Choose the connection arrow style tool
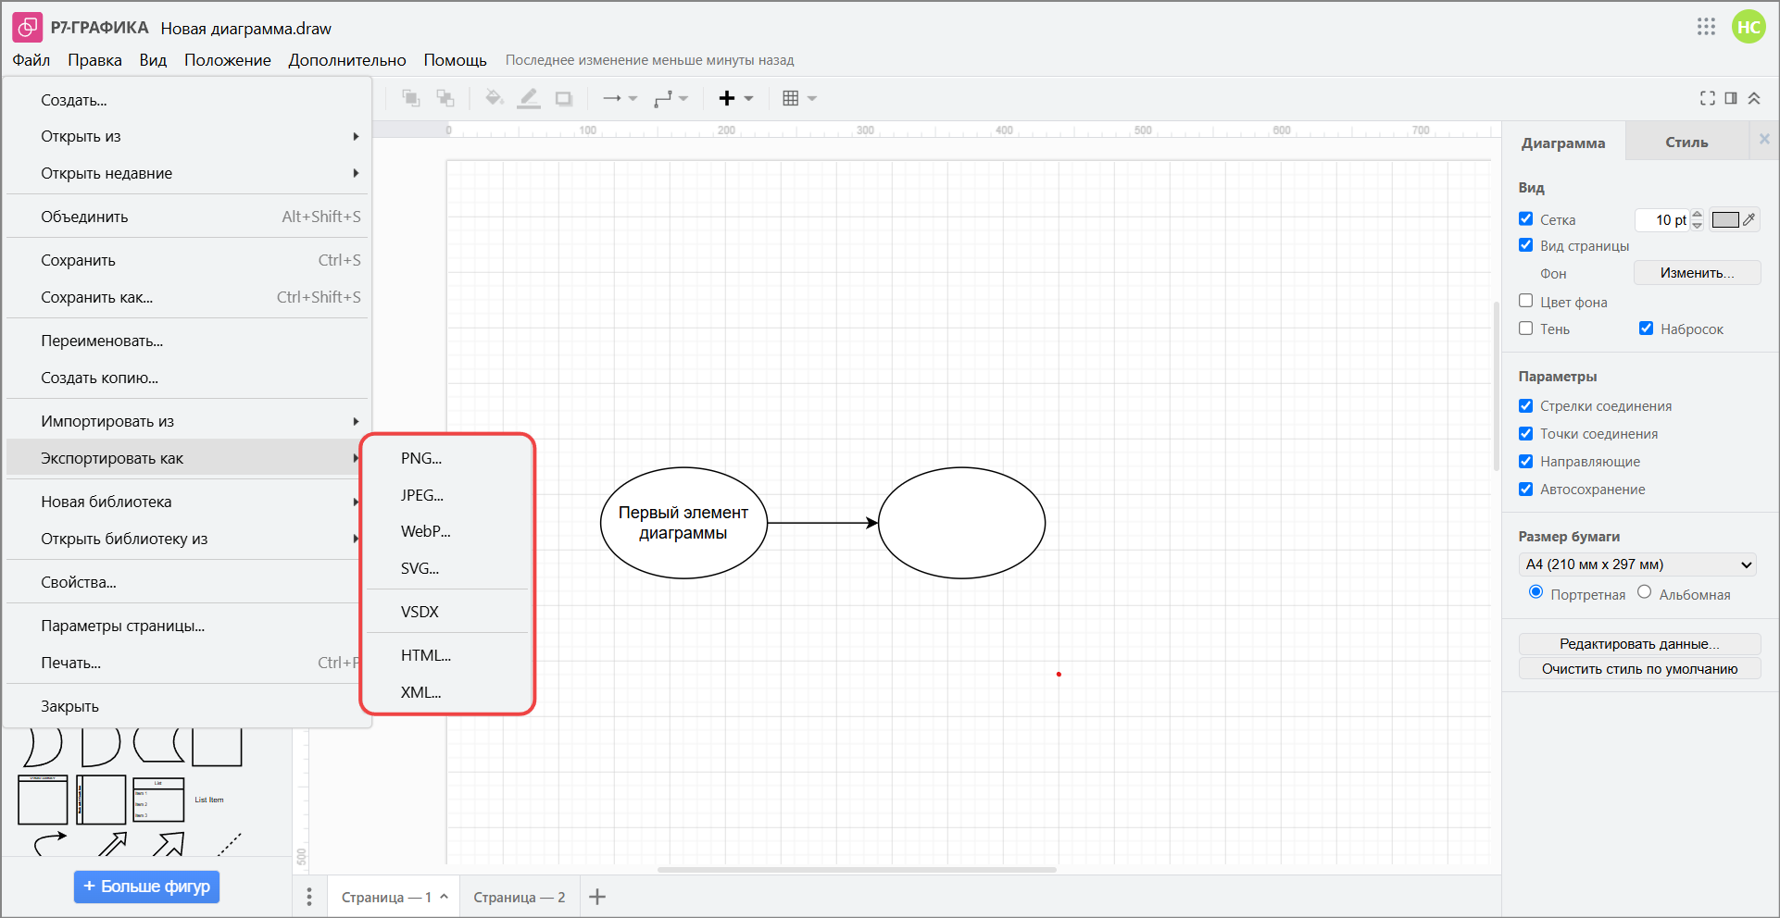 (612, 98)
